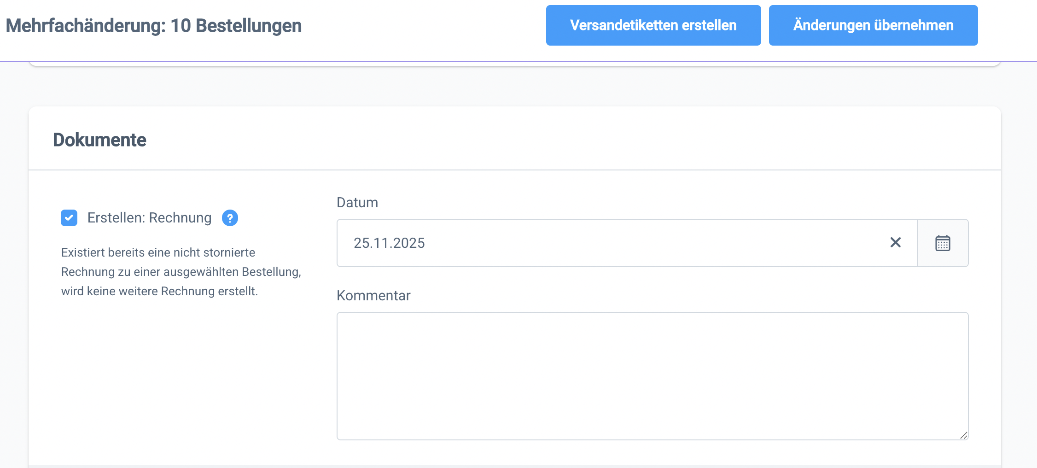Open help tooltip next to Erstellen: Rechnung
The image size is (1037, 468).
[229, 218]
